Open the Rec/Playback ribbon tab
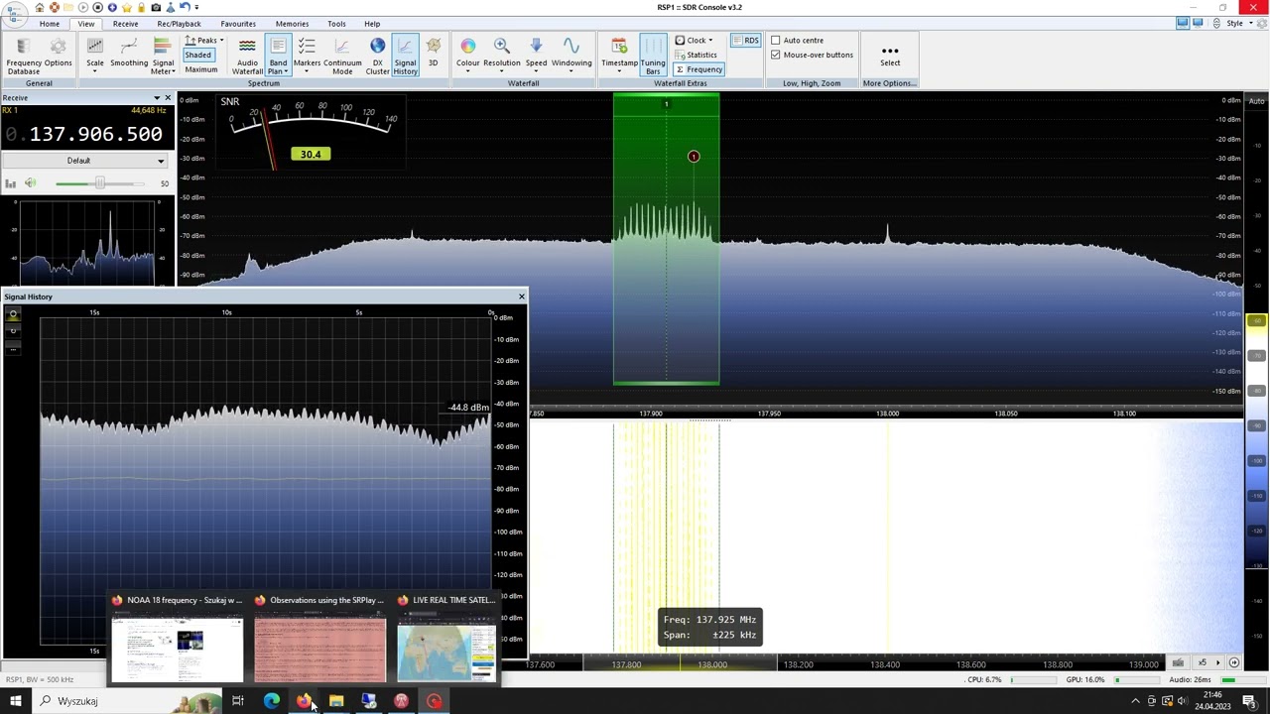 (x=179, y=24)
